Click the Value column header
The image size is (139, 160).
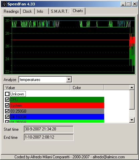[x=37, y=87]
